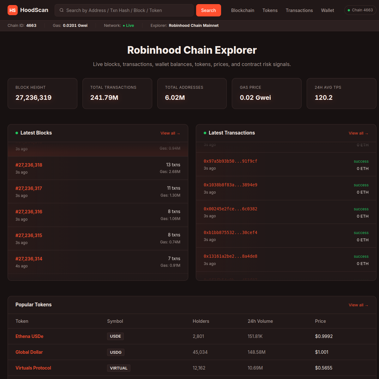379x379 pixels.
Task: Click the USDE symbol badge
Action: tap(115, 336)
